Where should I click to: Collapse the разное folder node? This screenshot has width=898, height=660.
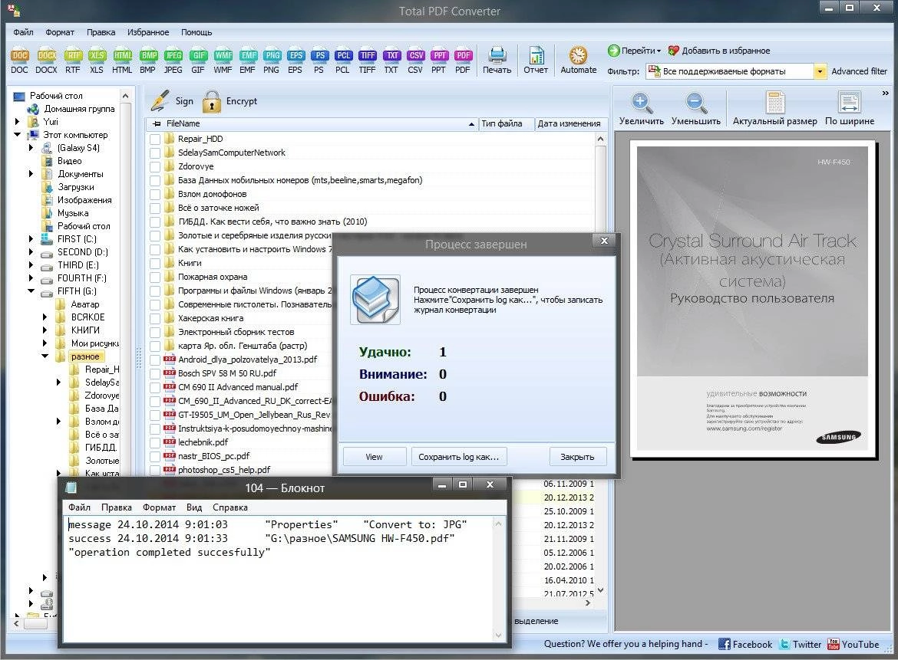point(45,356)
